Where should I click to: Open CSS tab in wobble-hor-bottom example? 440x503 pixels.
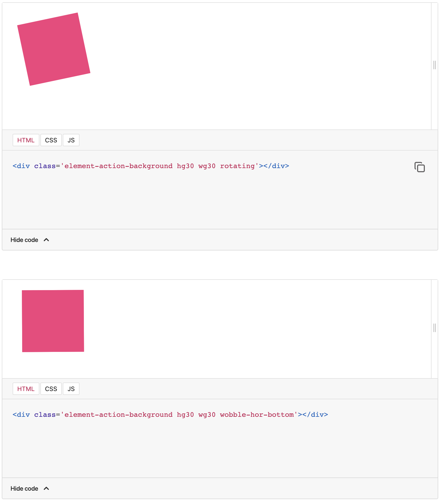(51, 389)
